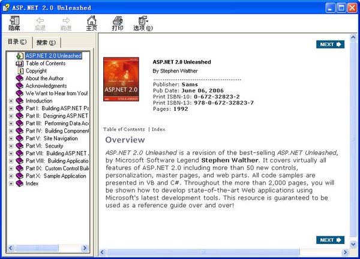Image resolution: width=360 pixels, height=259 pixels.
Task: Expand the Introduction tree node
Action: (11, 101)
